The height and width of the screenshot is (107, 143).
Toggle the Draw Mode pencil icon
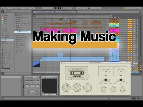(125, 8)
